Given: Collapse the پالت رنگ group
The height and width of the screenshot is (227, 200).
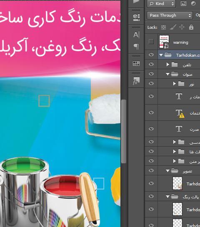Looking at the screenshot, I should 167,197.
